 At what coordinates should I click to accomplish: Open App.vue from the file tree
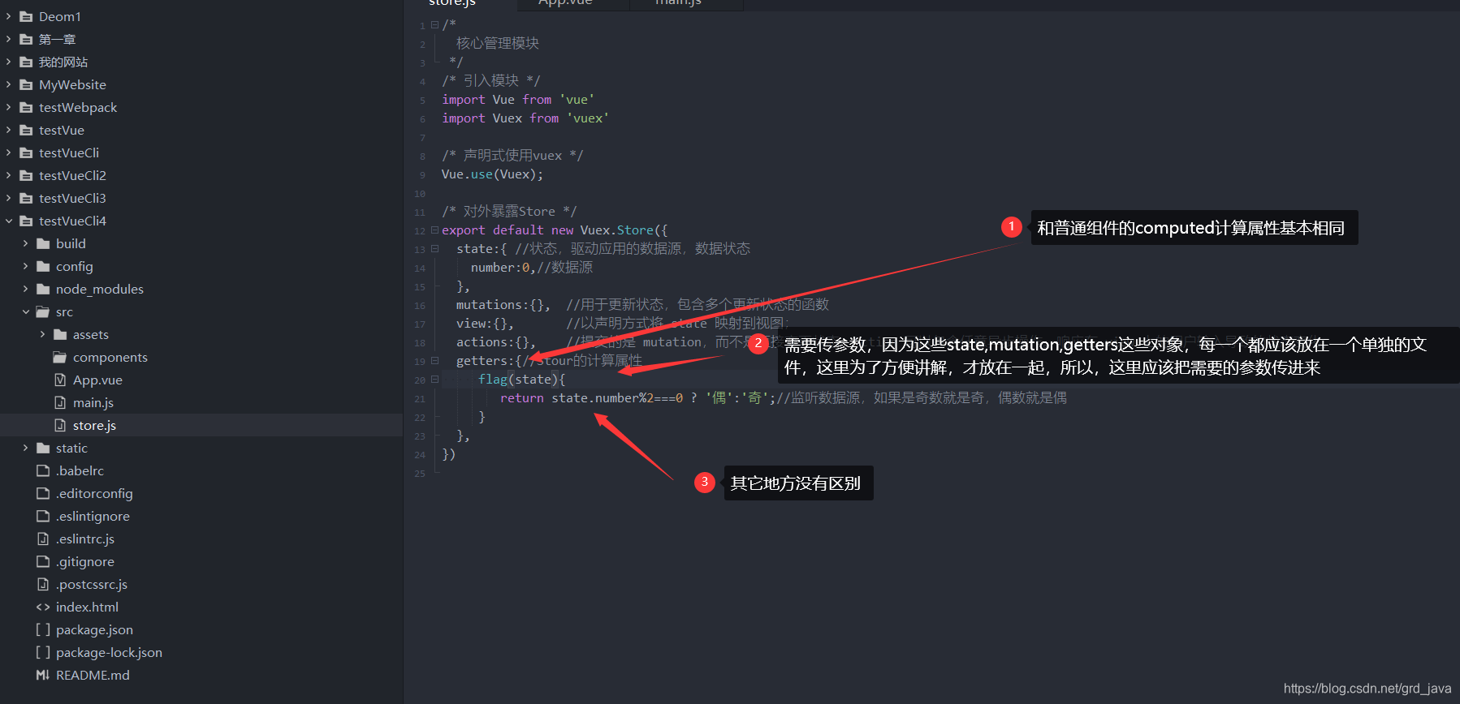[x=97, y=380]
